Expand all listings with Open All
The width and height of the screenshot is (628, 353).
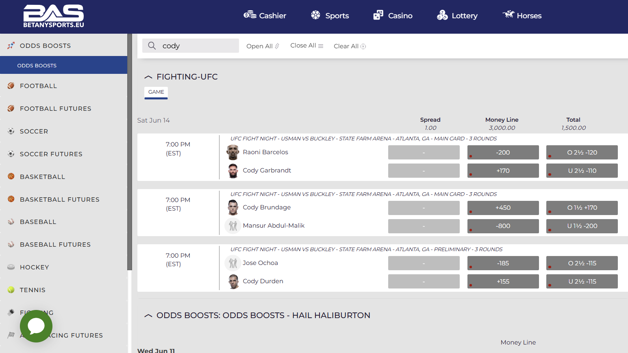(x=262, y=46)
